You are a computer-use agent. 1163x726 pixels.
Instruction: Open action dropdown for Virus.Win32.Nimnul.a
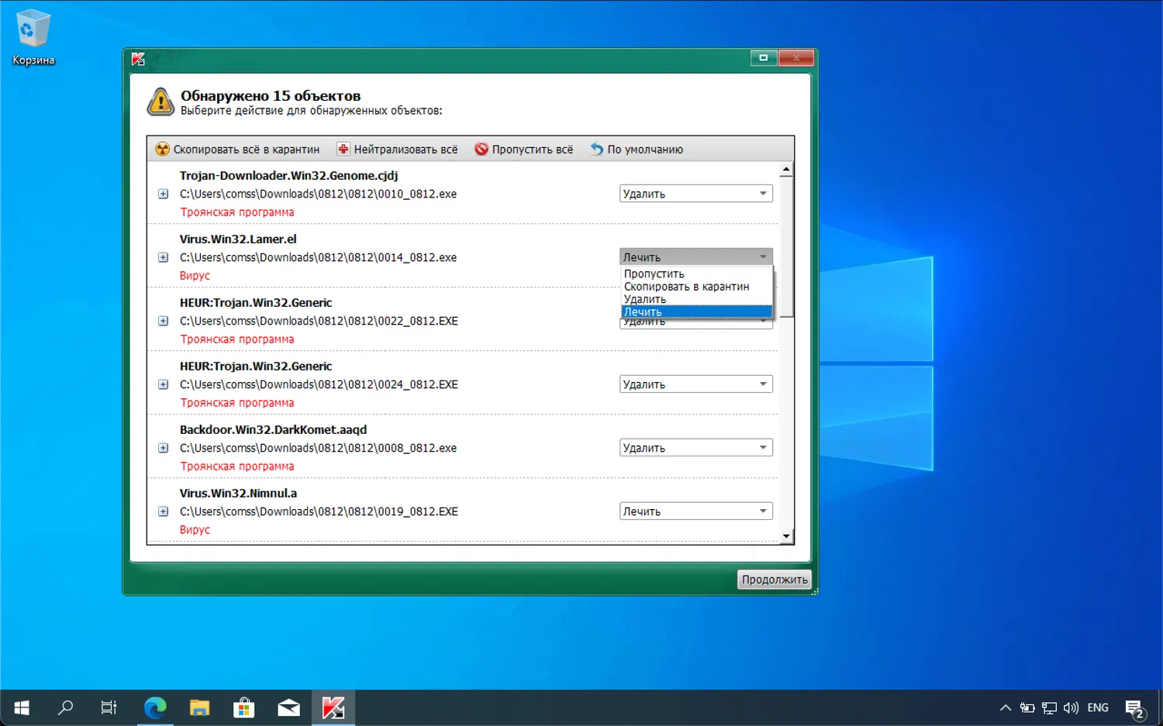click(x=696, y=511)
